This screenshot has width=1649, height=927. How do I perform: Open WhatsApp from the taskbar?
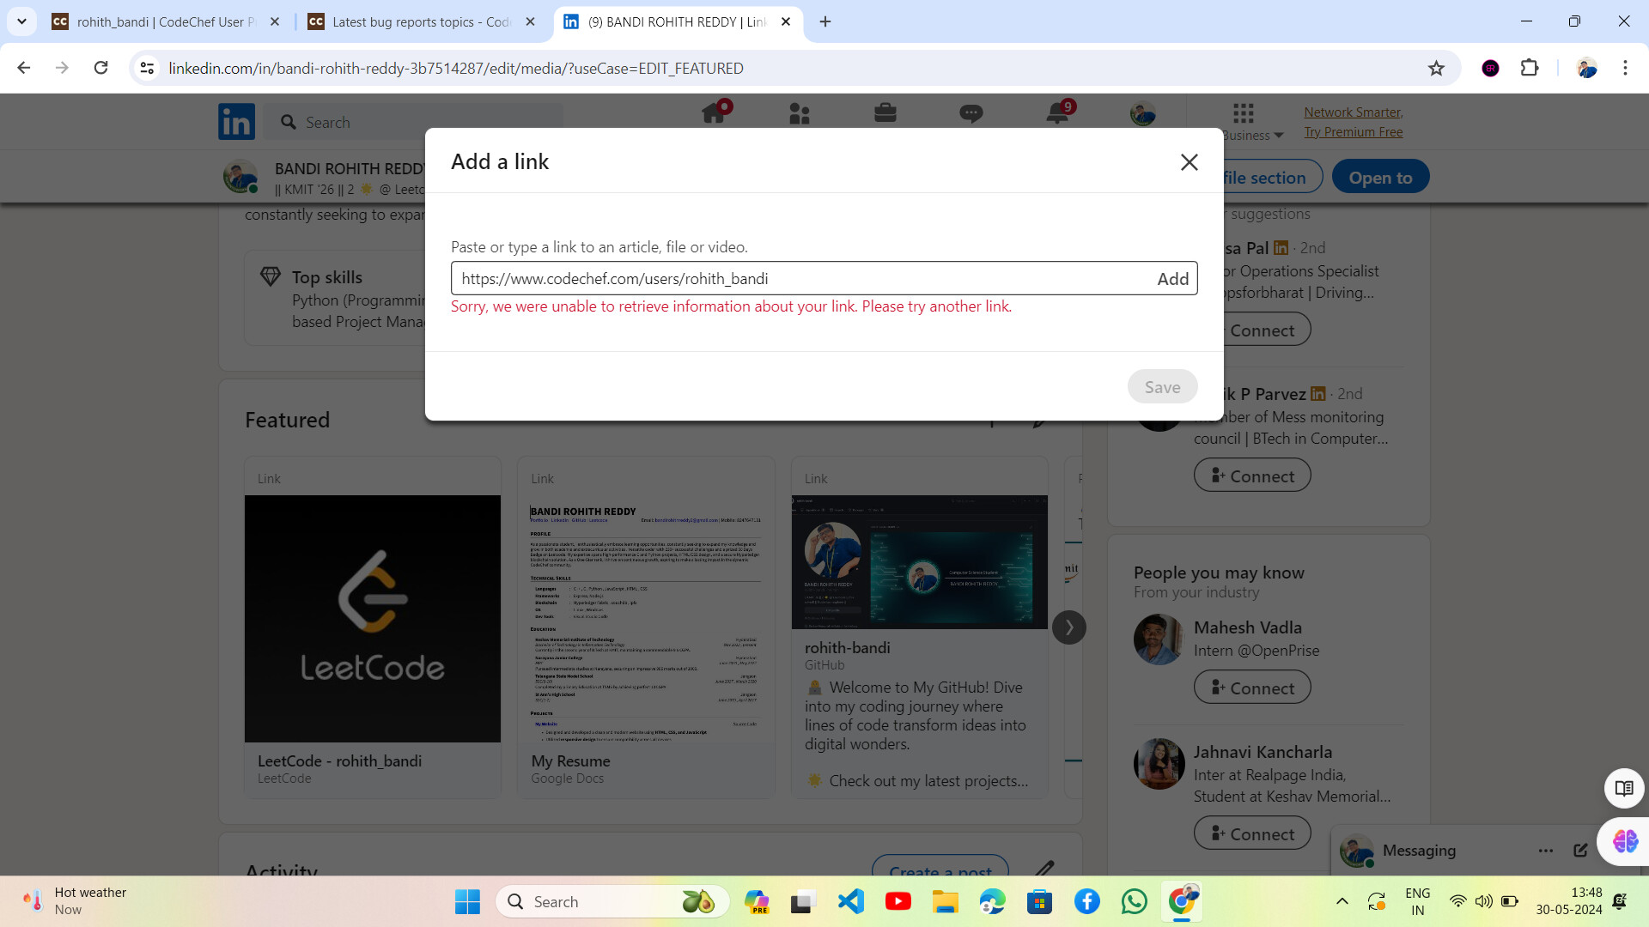pyautogui.click(x=1134, y=901)
